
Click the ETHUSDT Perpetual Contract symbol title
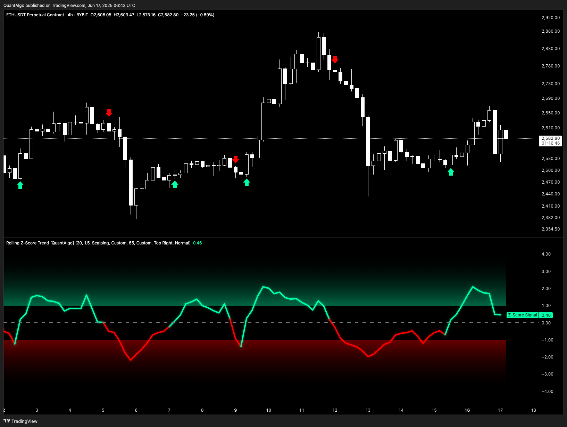point(35,15)
